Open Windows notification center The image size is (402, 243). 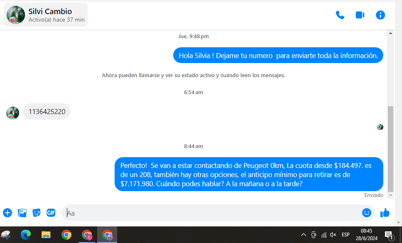click(389, 235)
